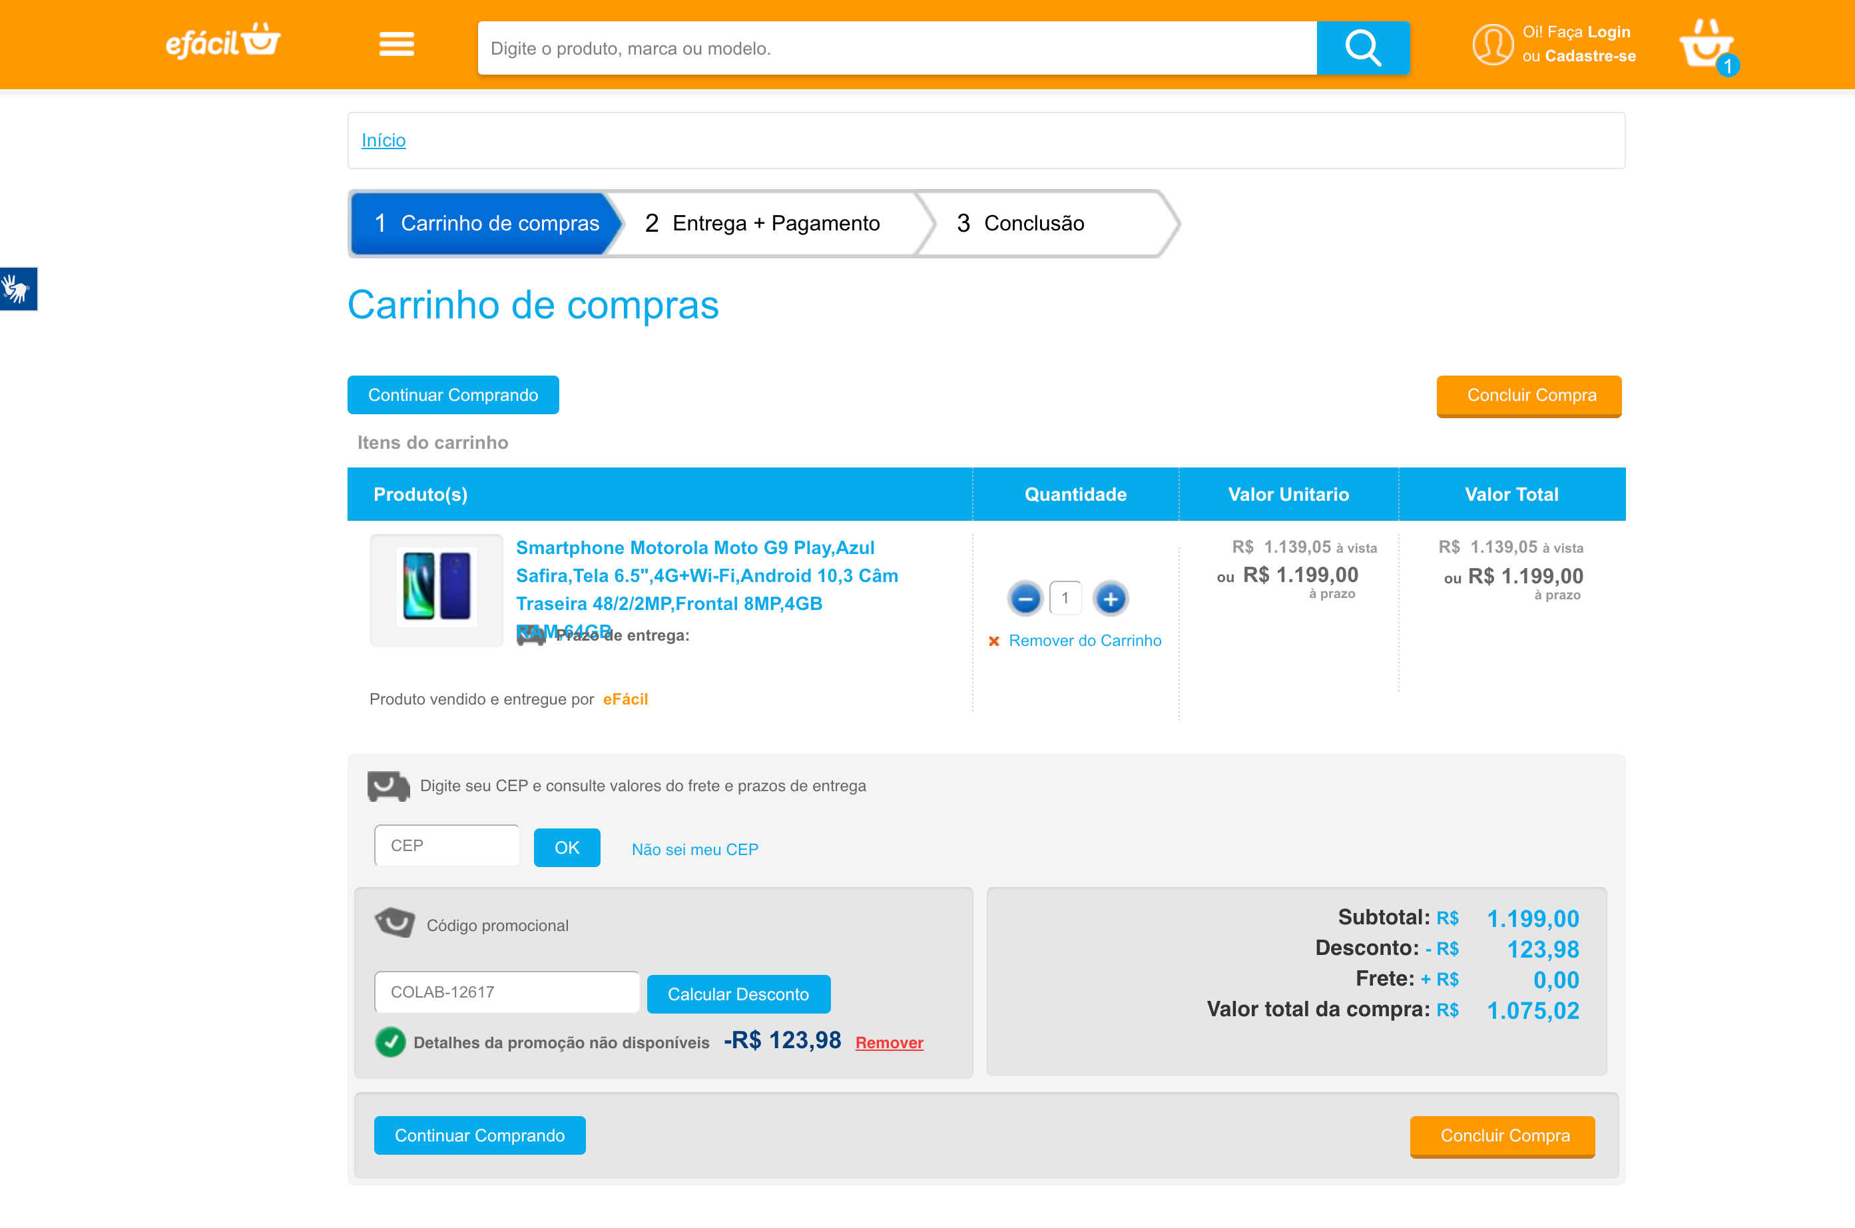This screenshot has height=1228, width=1855.
Task: Click the user profile avatar icon
Action: [x=1493, y=45]
